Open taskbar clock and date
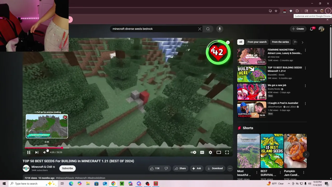The image size is (332, 187). click(x=317, y=184)
